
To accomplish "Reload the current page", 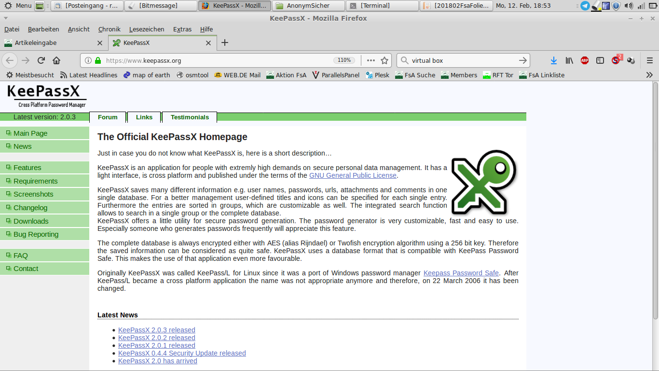I will point(41,60).
